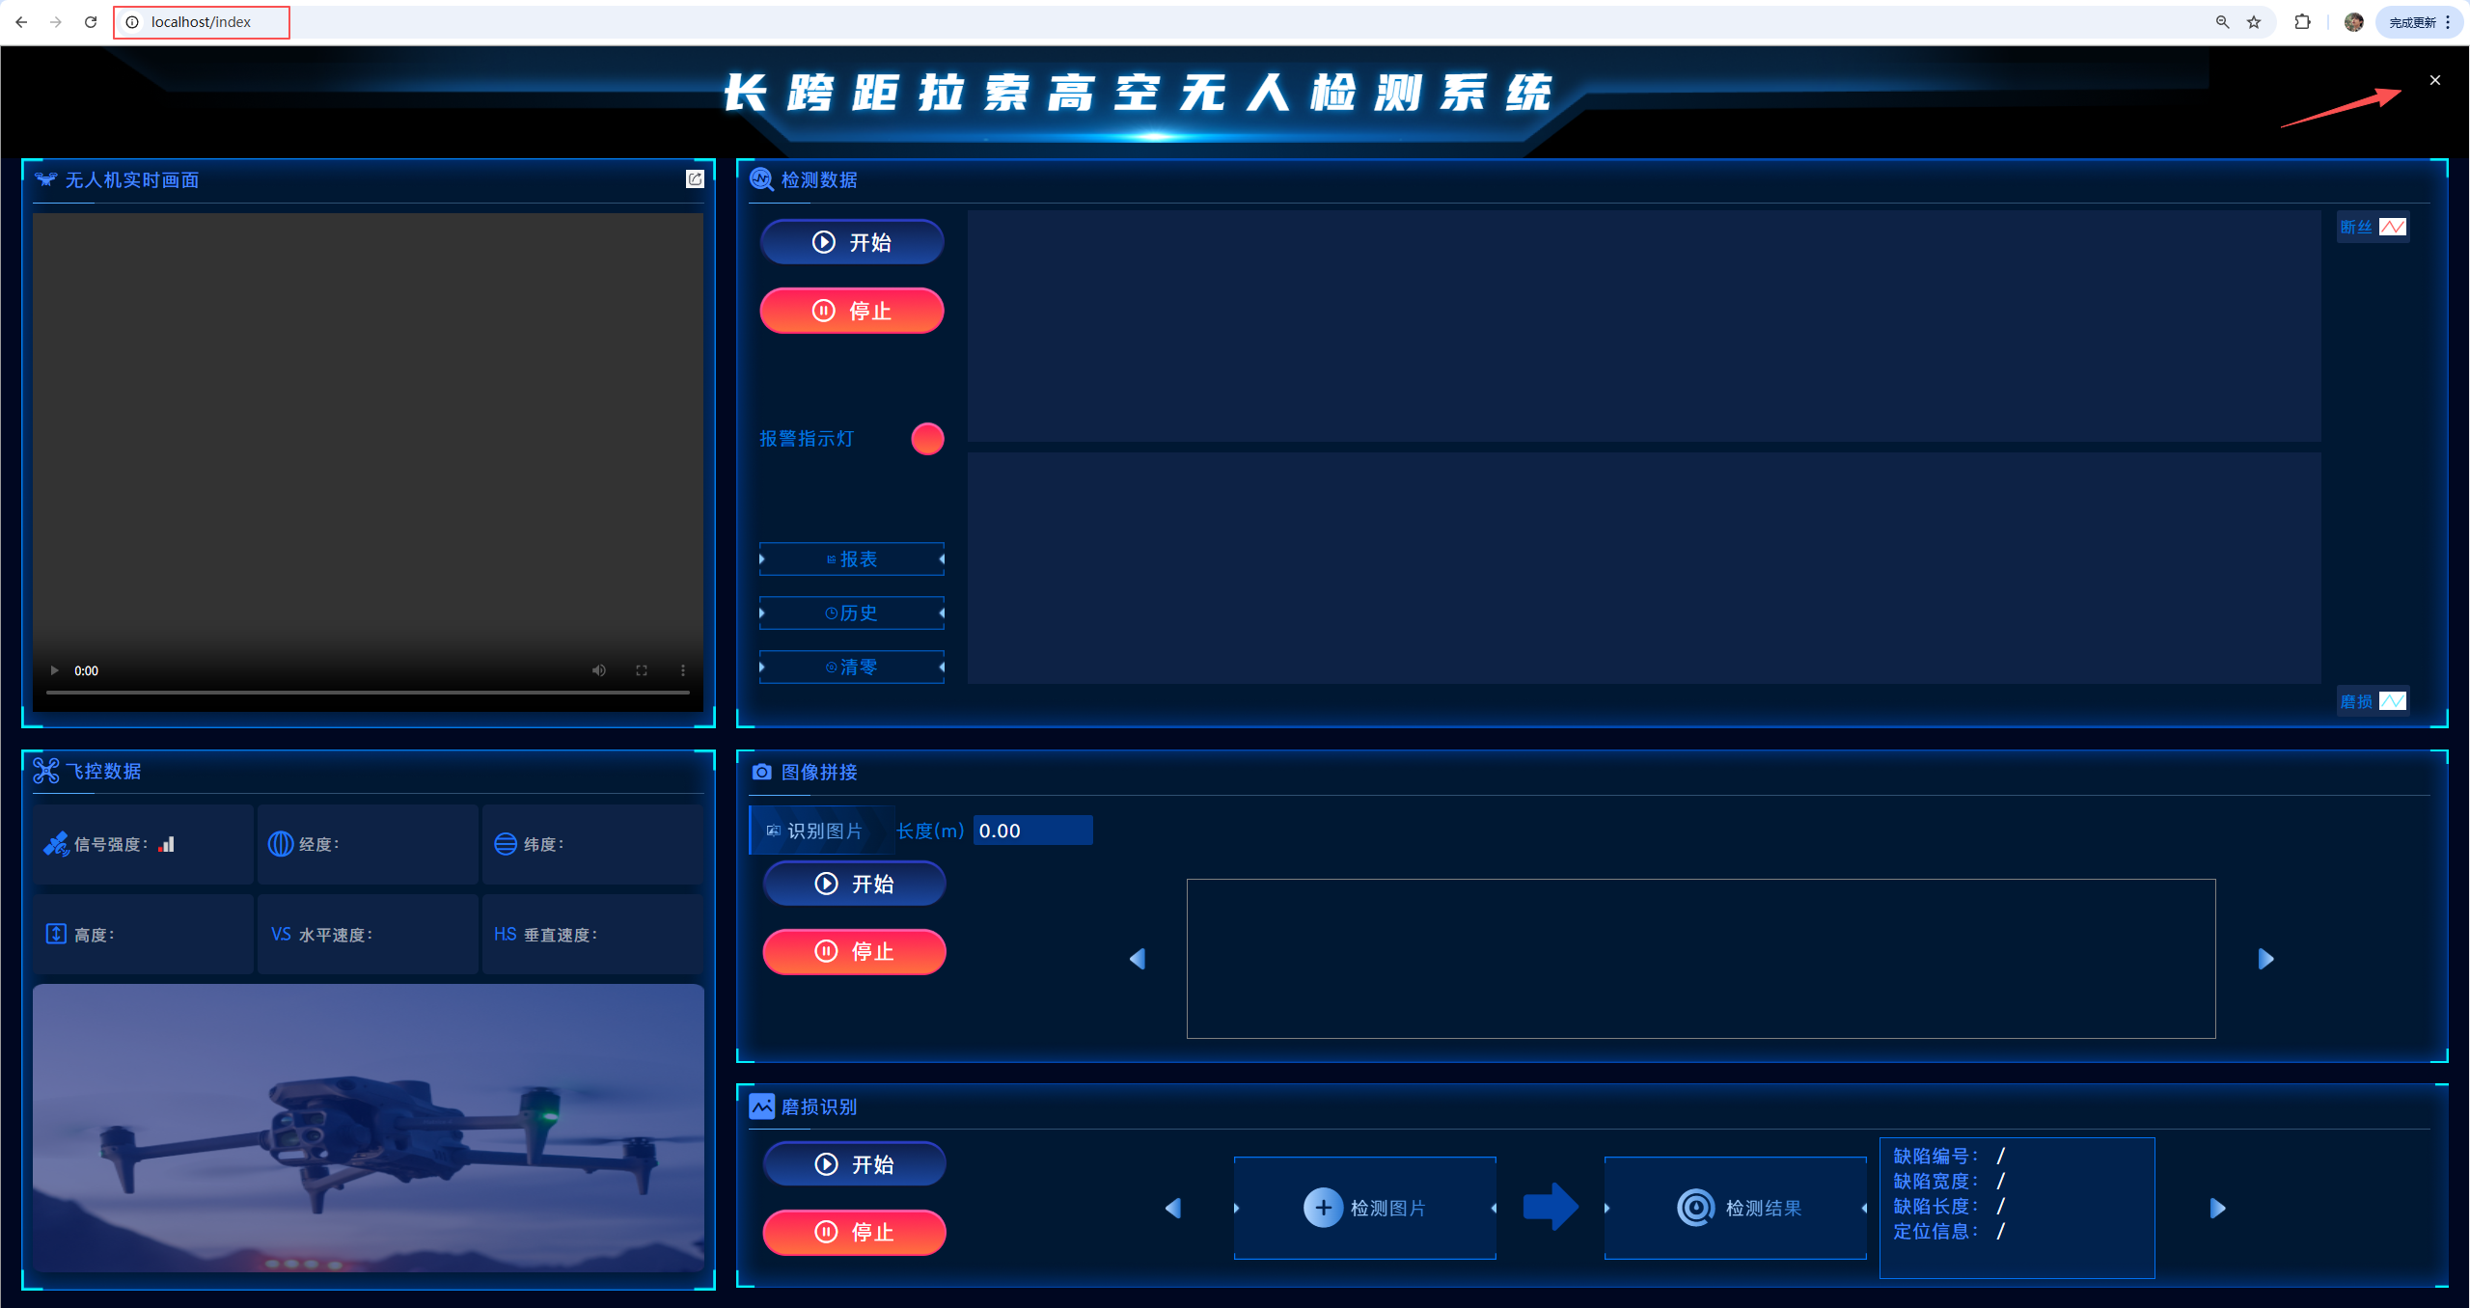Mute the video player volume
Screen dimensions: 2470x1308
[x=599, y=670]
